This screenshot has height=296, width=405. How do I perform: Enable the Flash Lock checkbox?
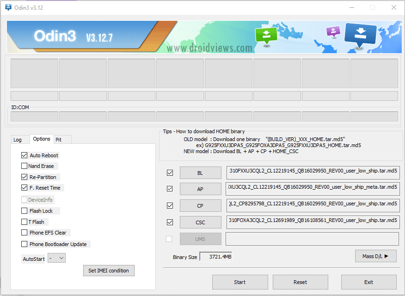25,211
